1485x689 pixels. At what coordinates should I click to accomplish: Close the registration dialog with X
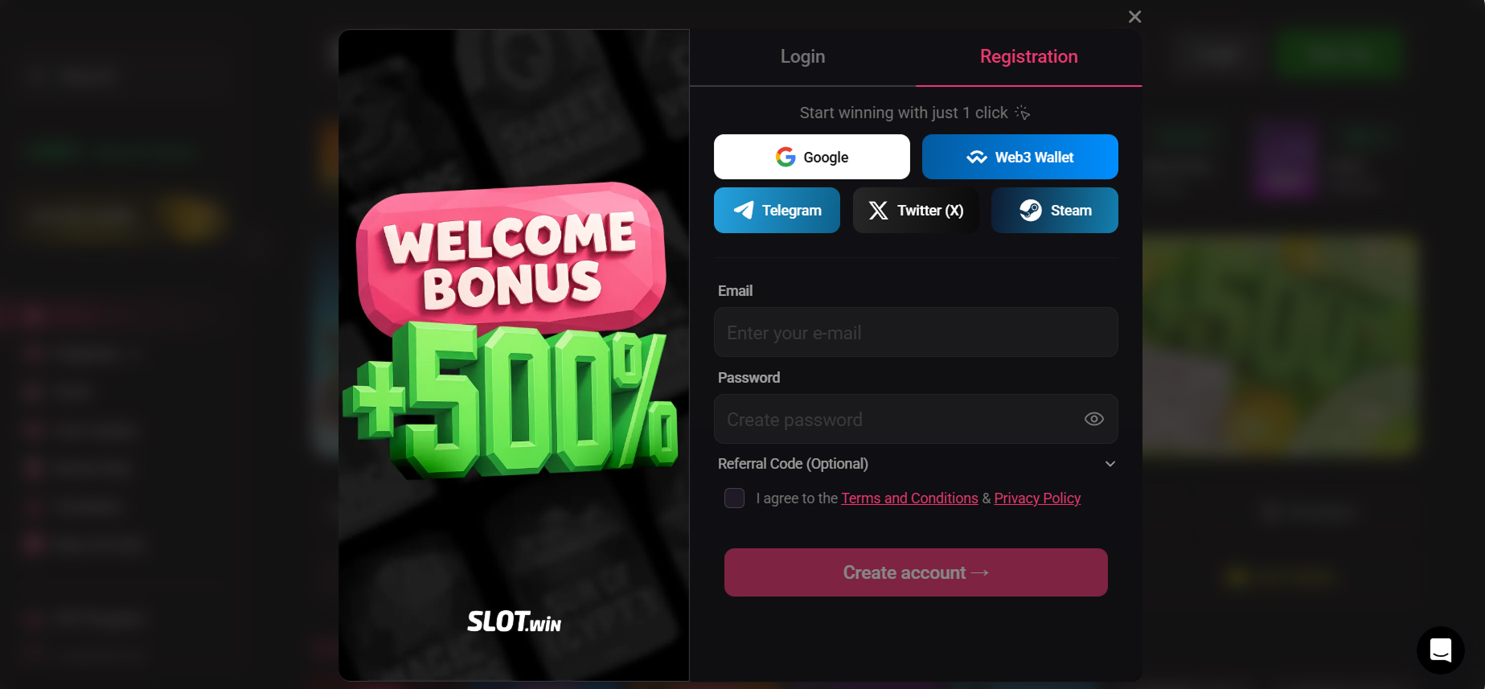point(1134,17)
